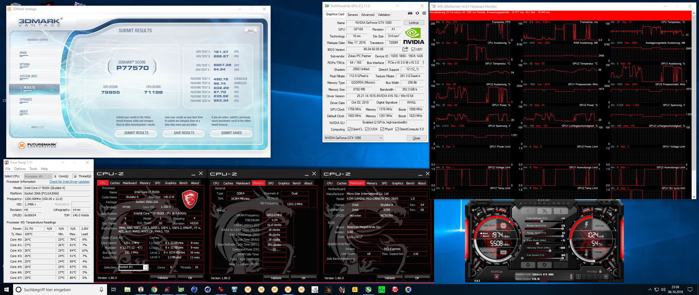Click the HELP button in 3DMark Vantage
699x295 pixels.
pyautogui.click(x=251, y=31)
